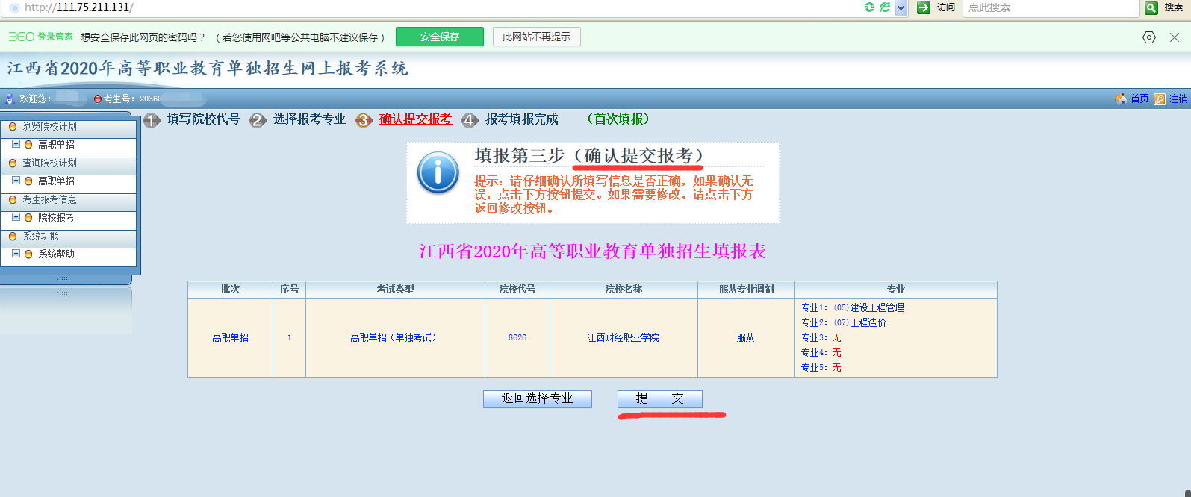Click the green leaf icon in address bar
1191x497 pixels.
pos(885,7)
